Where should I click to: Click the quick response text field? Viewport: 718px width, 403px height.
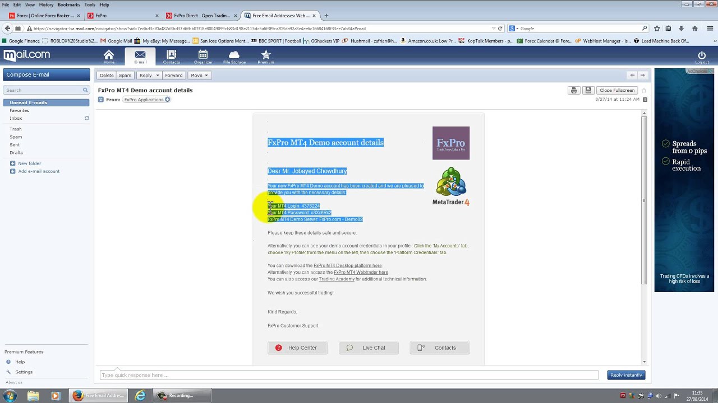(349, 375)
